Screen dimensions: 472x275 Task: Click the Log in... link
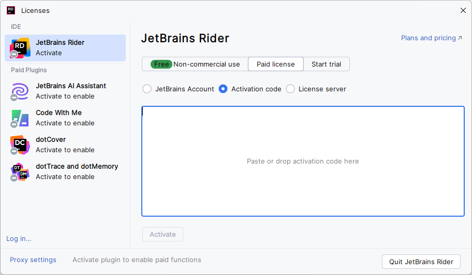click(19, 238)
